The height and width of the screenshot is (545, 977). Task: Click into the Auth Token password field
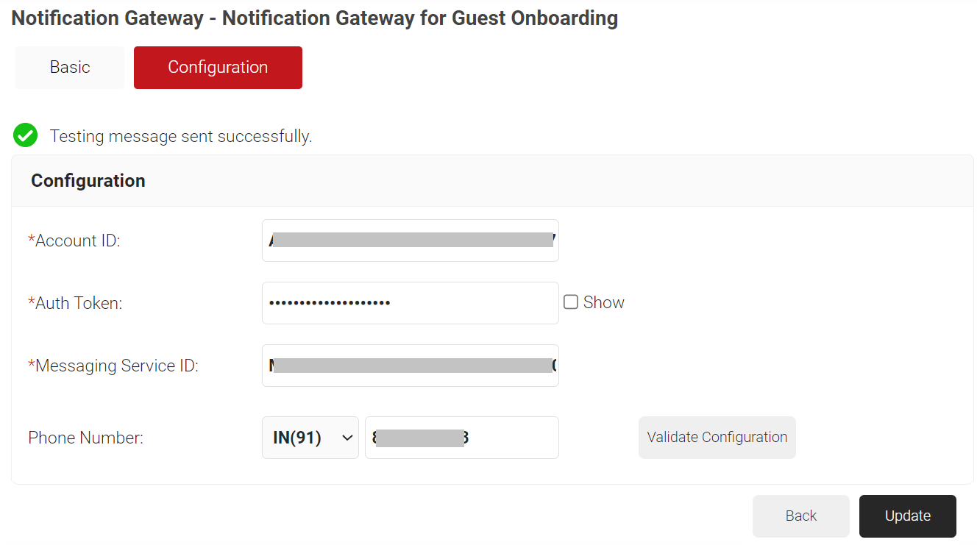point(410,303)
